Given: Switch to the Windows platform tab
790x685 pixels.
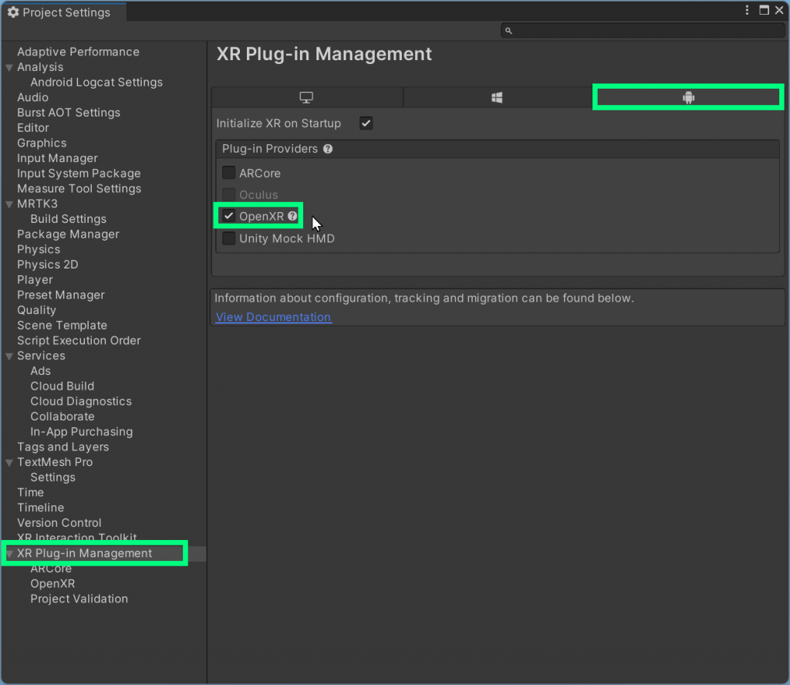Looking at the screenshot, I should coord(497,96).
